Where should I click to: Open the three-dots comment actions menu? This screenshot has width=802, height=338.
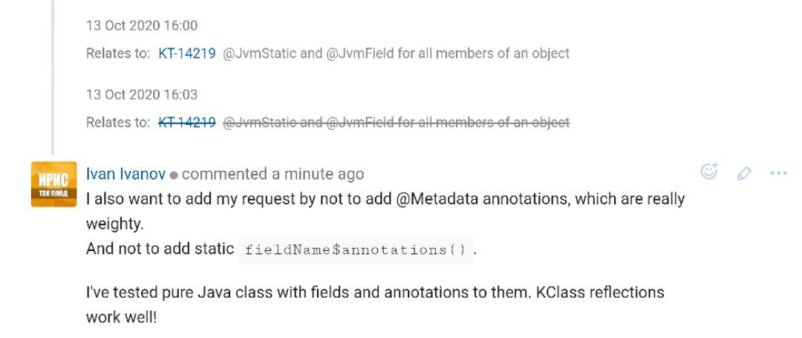[778, 173]
